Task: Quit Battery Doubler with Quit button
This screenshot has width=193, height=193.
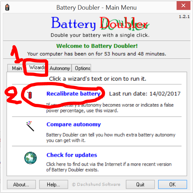Action: coord(140,184)
